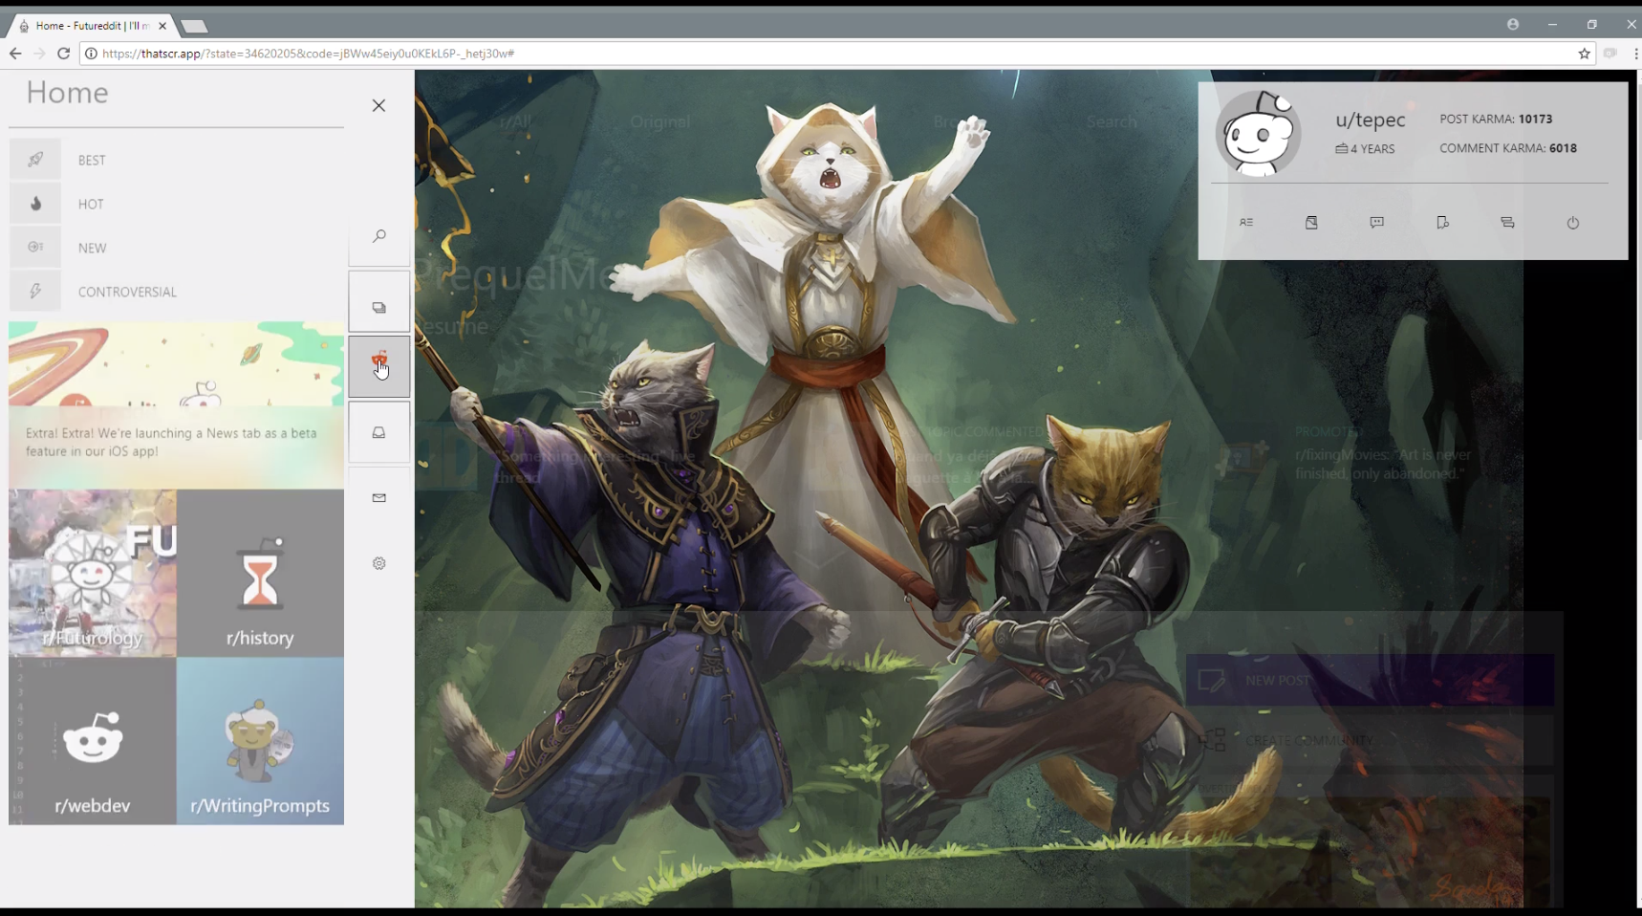Sort posts by NEW

pyautogui.click(x=92, y=248)
